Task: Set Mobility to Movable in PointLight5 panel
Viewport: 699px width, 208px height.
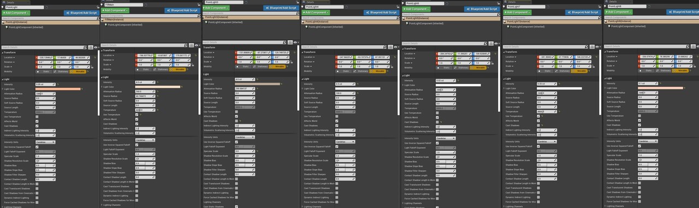Action: tap(478, 68)
